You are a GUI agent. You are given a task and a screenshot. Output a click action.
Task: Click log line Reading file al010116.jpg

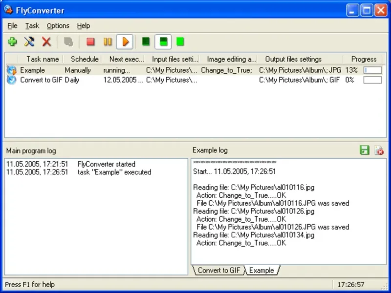254,188
